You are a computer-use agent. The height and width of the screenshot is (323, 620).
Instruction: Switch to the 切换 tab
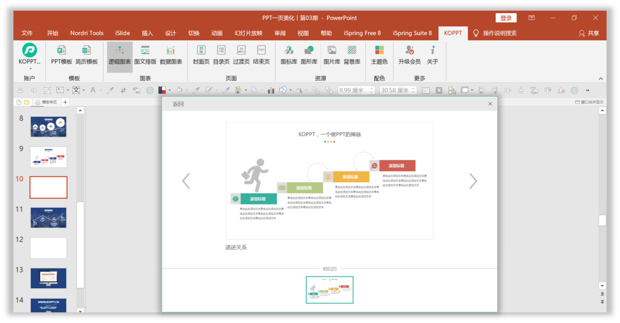pyautogui.click(x=194, y=33)
